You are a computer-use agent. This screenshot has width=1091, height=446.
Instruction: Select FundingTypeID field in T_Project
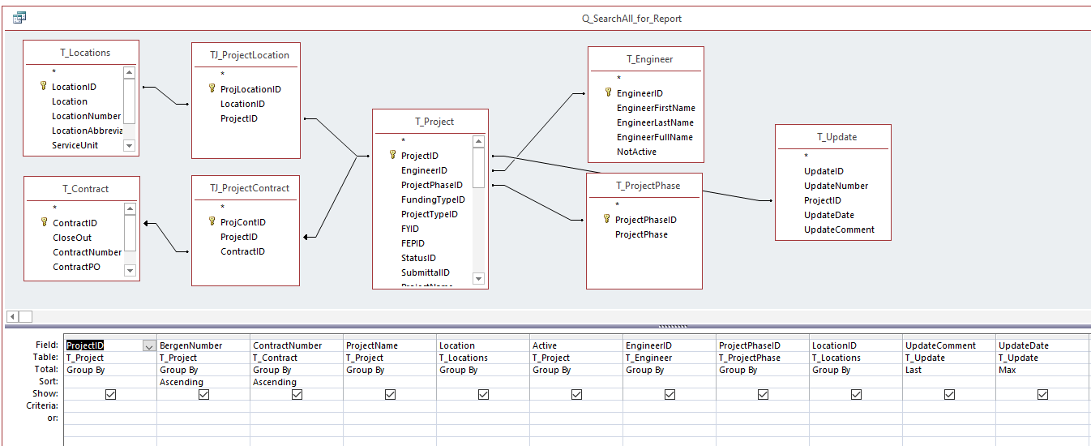[x=433, y=199]
